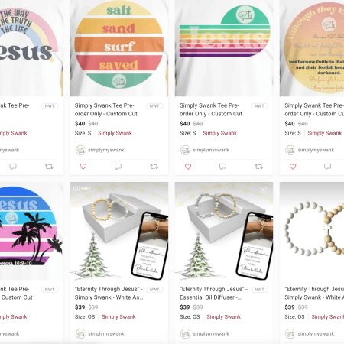Click simplymyswank avatar under the White As.. bracelet
This screenshot has width=344, height=344.
tap(80, 334)
